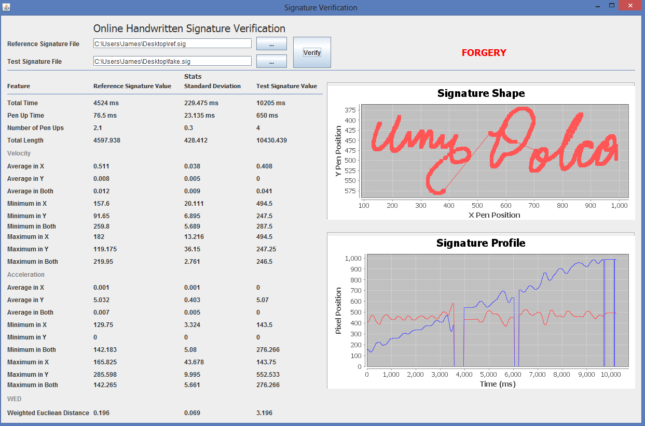
Task: Click the Velocity section heading
Action: click(x=19, y=153)
